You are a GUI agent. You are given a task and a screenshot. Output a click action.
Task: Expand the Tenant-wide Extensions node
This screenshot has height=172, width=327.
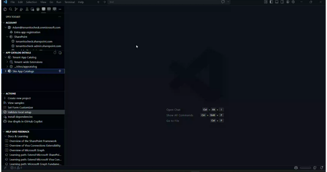(x=7, y=62)
